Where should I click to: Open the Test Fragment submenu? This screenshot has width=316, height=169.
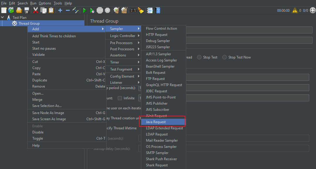pyautogui.click(x=123, y=69)
